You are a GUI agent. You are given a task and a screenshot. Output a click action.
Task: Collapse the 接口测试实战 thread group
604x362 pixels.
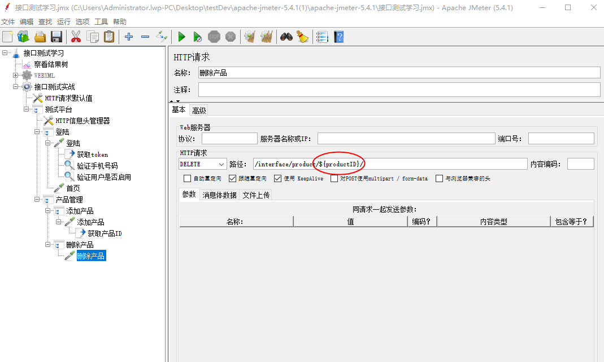click(16, 86)
